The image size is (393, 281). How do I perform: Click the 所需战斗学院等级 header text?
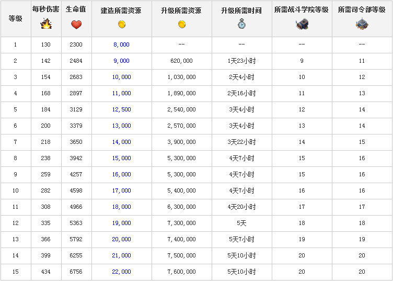coord(302,9)
